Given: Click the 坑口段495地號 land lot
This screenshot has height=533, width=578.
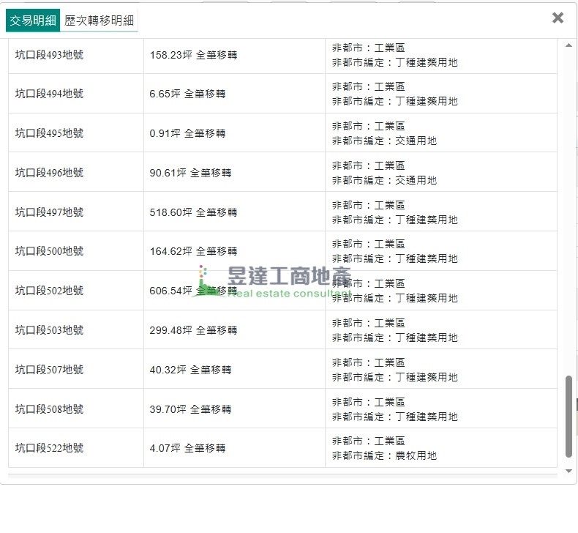Looking at the screenshot, I should 50,133.
